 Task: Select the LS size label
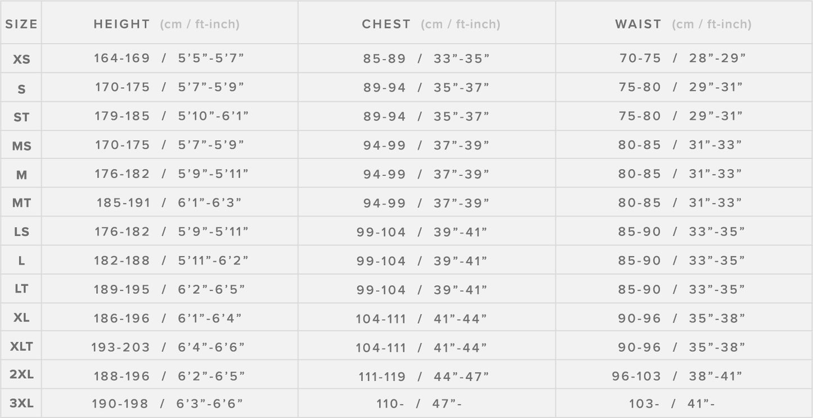click(x=21, y=232)
